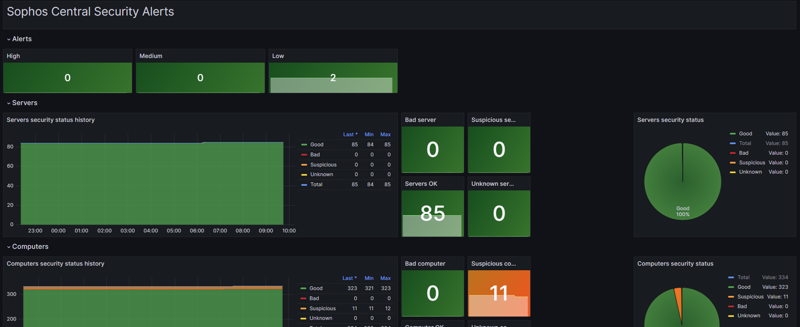Toggle Total series in servers history legend
Image resolution: width=800 pixels, height=327 pixels.
pyautogui.click(x=316, y=185)
